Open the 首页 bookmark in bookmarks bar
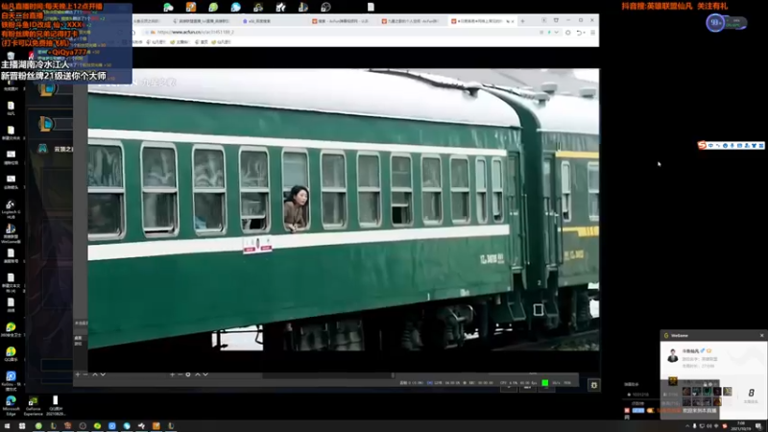Viewport: 768px width, 432px height. pos(202,42)
